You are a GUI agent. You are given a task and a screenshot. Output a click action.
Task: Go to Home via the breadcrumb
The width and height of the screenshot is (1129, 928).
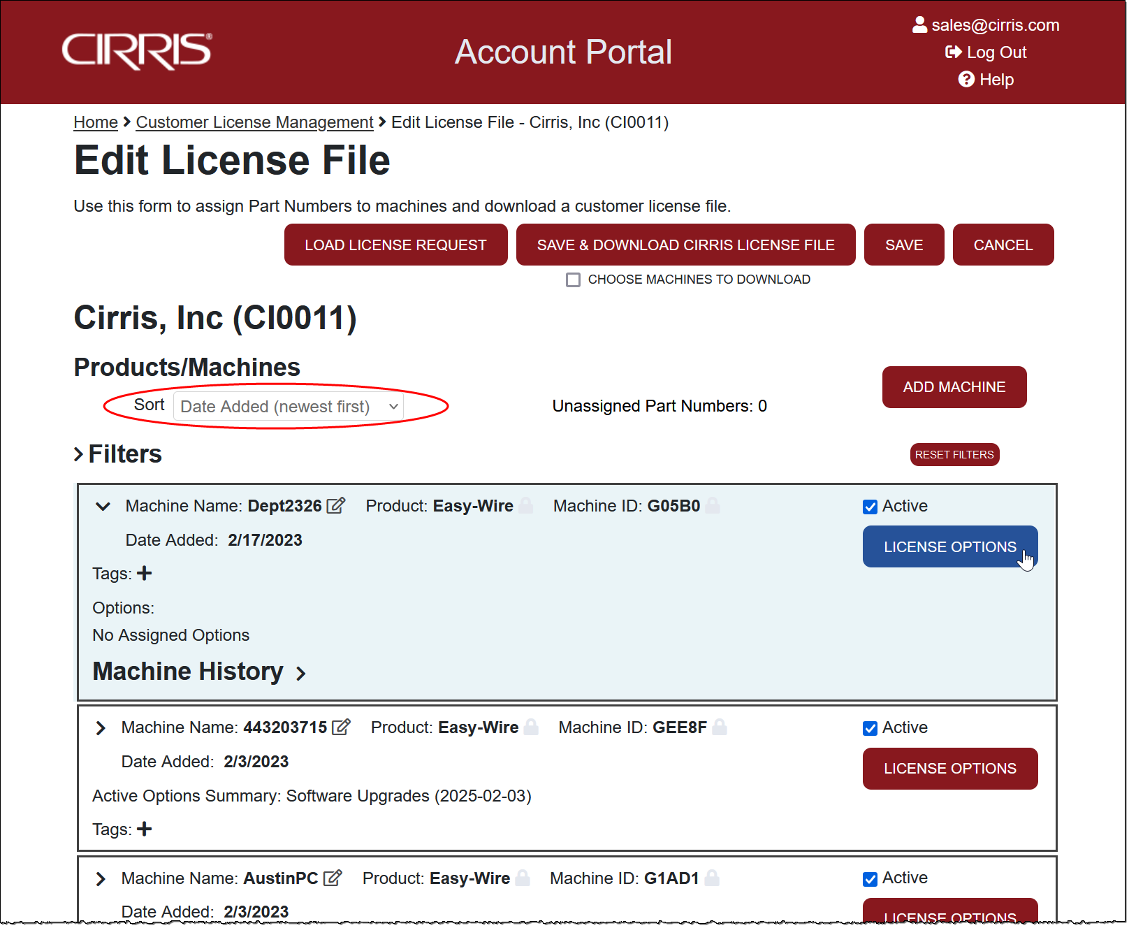(96, 122)
